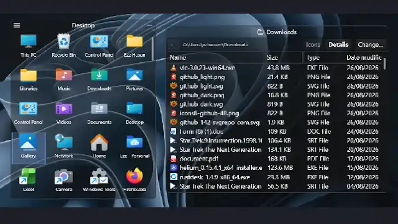This screenshot has height=224, width=398.
Task: Launch the Camera shortcut
Action: point(64,177)
